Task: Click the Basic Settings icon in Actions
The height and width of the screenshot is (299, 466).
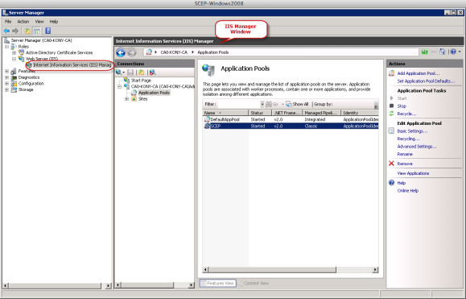Action: [392, 131]
